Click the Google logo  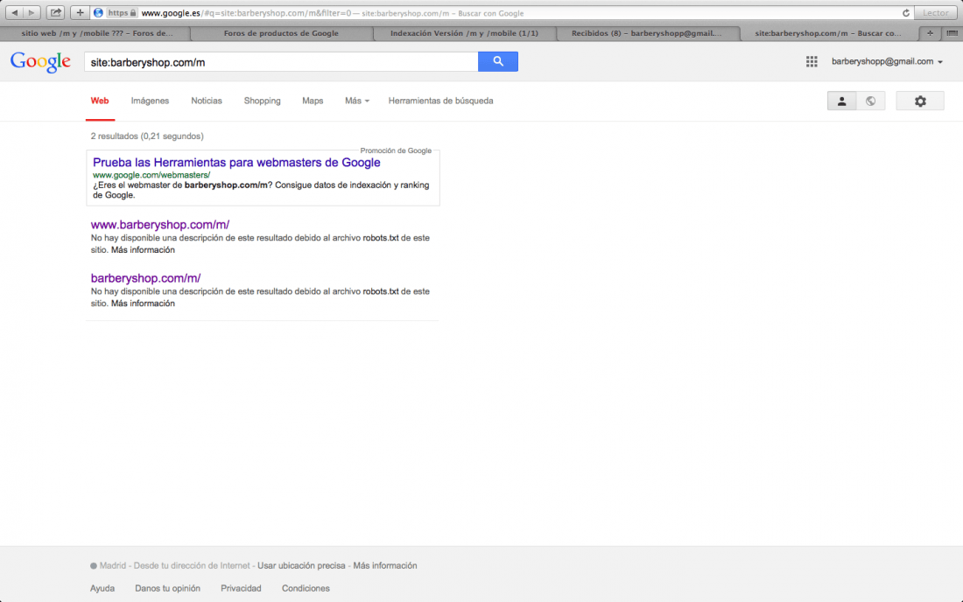[x=40, y=61]
